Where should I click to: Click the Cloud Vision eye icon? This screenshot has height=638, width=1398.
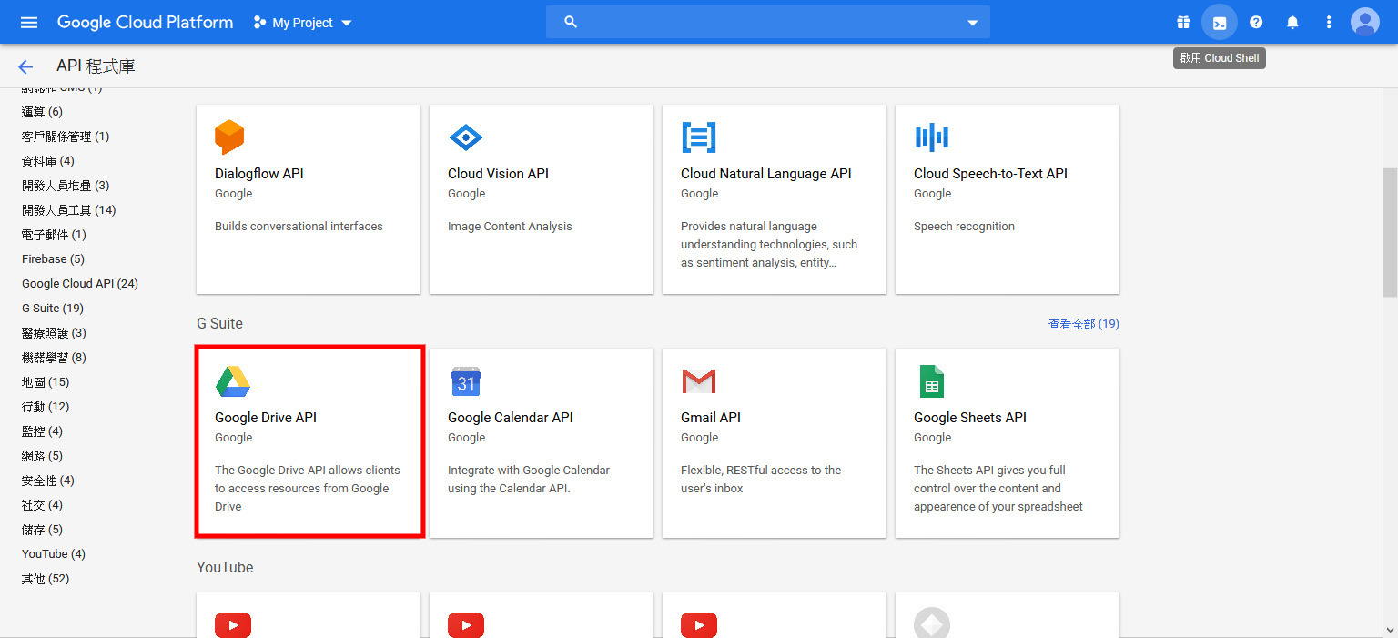coord(466,137)
